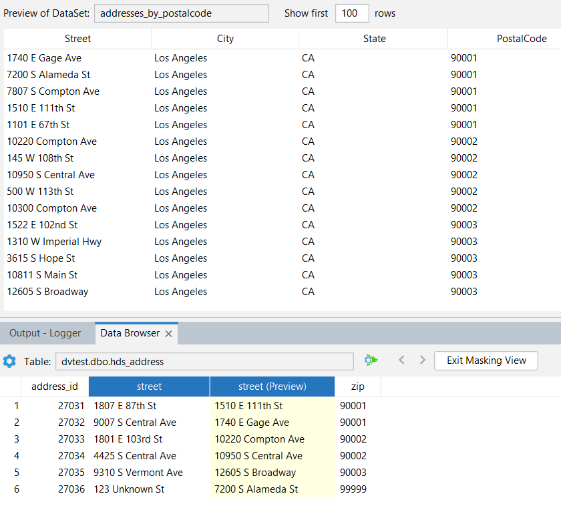The image size is (561, 510).
Task: Select the street (Preview) column header
Action: pos(272,387)
